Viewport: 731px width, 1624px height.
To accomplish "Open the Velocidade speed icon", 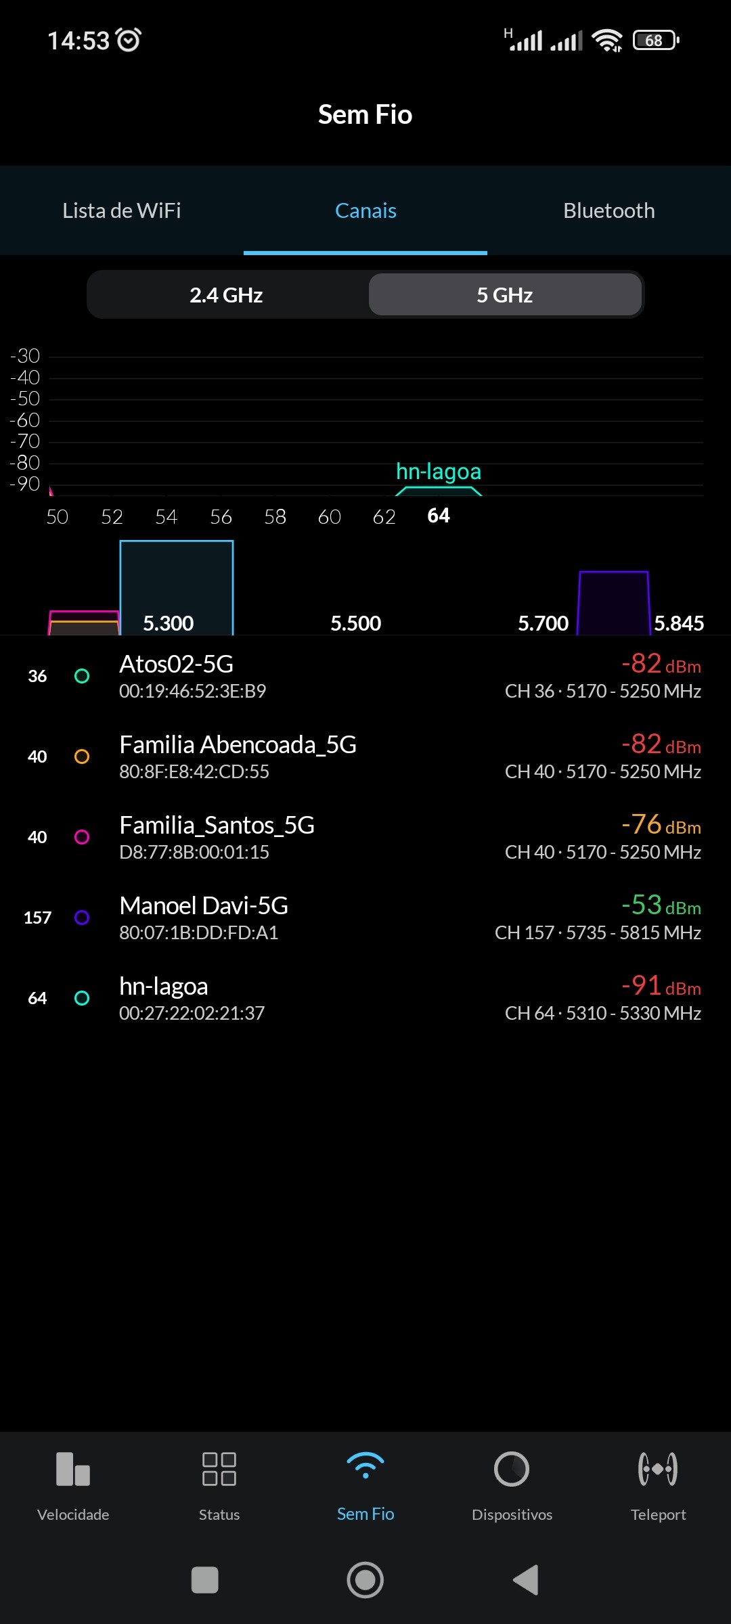I will [x=73, y=1470].
